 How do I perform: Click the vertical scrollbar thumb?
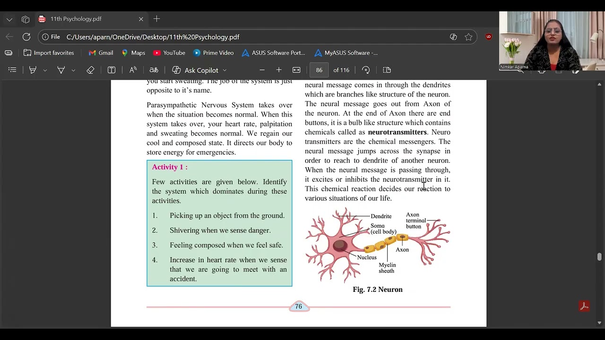pyautogui.click(x=599, y=256)
